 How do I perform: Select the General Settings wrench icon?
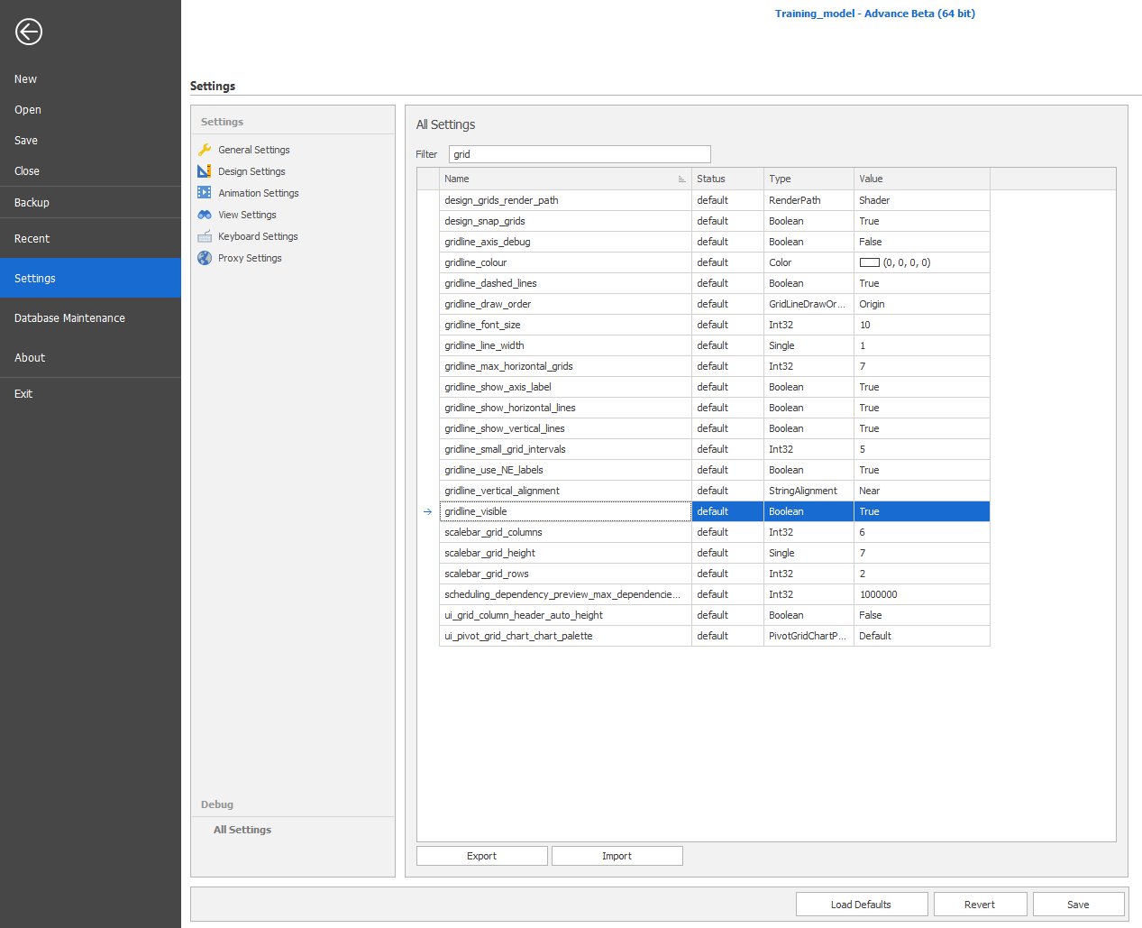click(x=205, y=150)
